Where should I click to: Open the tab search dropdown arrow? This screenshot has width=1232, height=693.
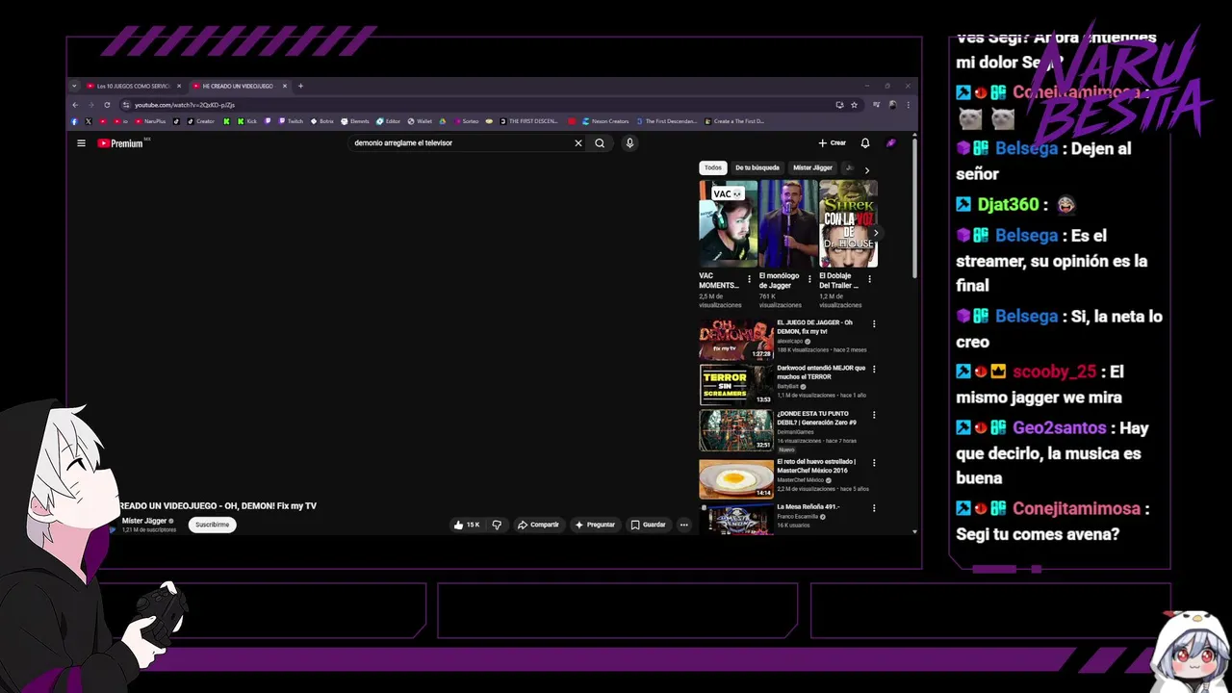74,86
